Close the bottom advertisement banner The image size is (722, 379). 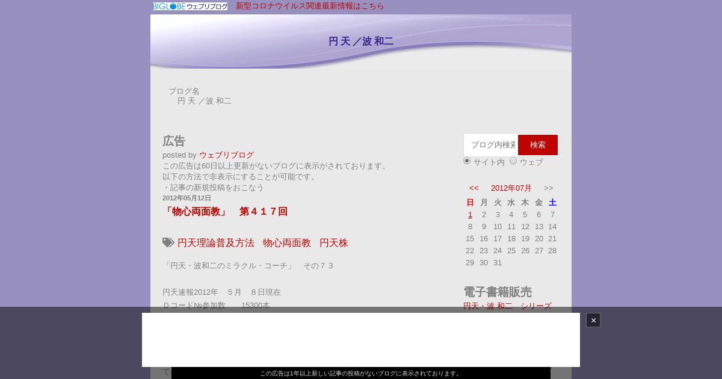click(x=593, y=320)
